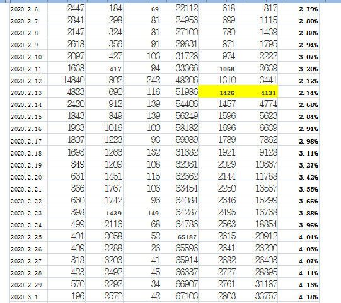Screen dimensions: 341x303
Task: Select the cell with value 65187
Action: tap(180, 236)
